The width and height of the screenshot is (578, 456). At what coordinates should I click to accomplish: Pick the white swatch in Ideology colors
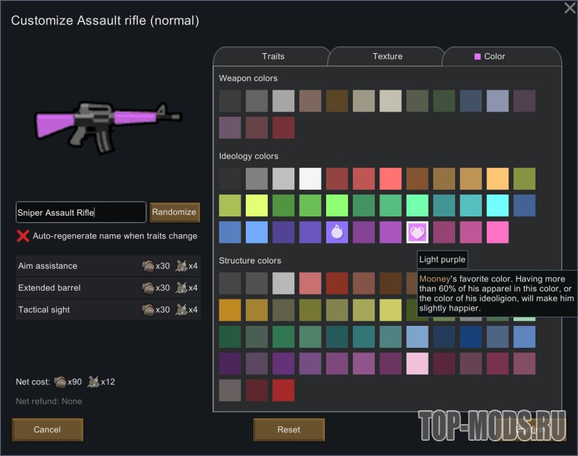310,179
